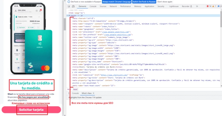
Task: Open the Application tab
Action: 149,6
